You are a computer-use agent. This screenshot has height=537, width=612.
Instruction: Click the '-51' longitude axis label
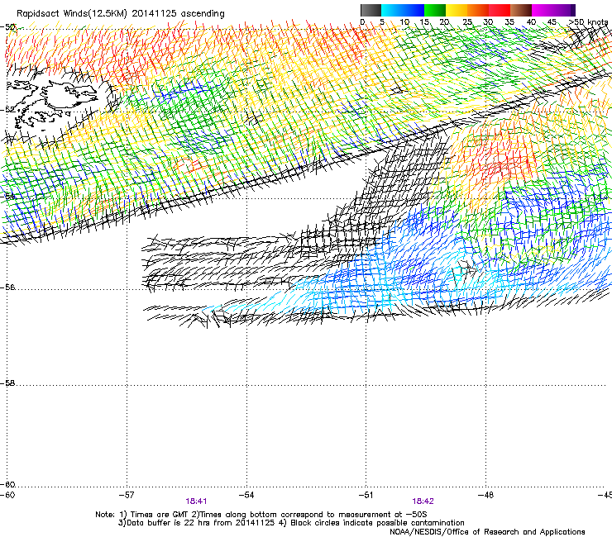coord(366,495)
